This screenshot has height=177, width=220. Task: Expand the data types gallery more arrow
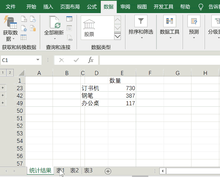[x=118, y=37]
